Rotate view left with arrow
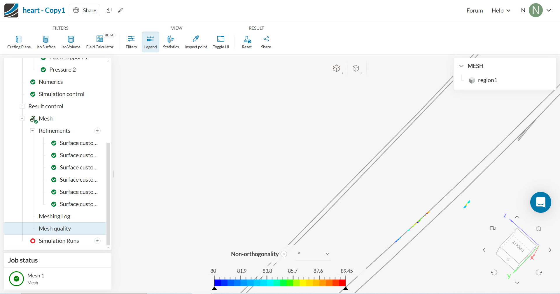 (484, 250)
